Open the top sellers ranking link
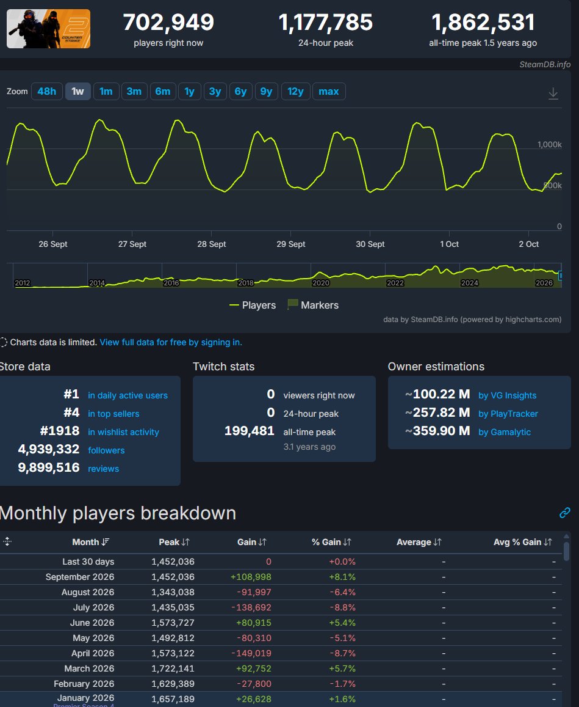 tap(113, 414)
